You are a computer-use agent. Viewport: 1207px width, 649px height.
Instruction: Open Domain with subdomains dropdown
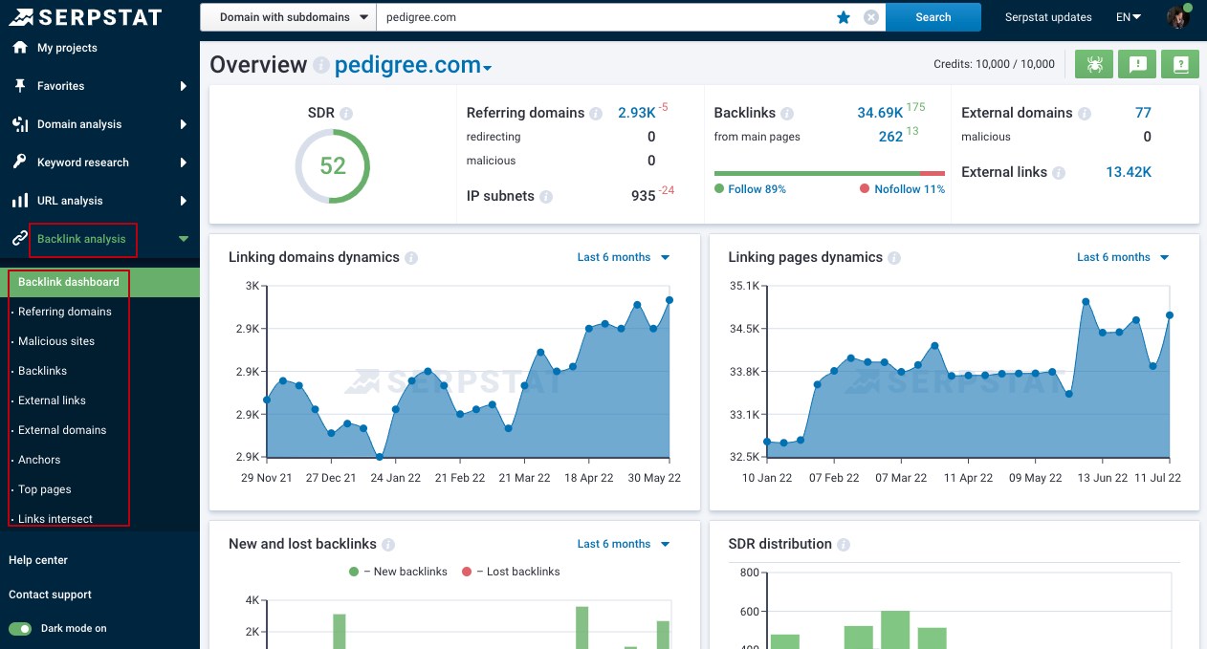pos(288,17)
